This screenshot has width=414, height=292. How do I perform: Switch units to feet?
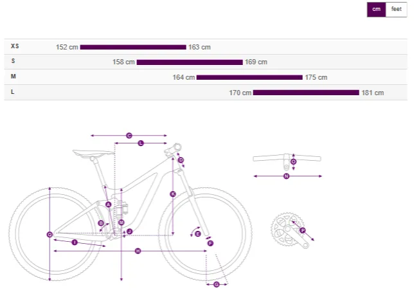(x=396, y=10)
